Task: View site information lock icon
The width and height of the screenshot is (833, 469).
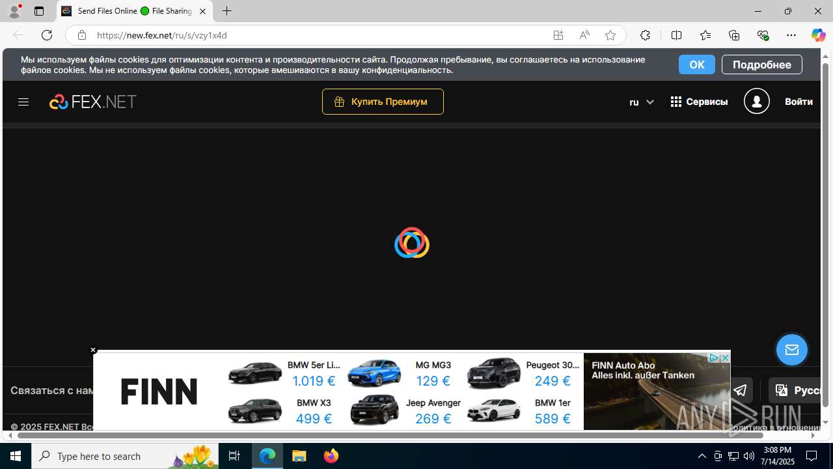Action: point(81,35)
